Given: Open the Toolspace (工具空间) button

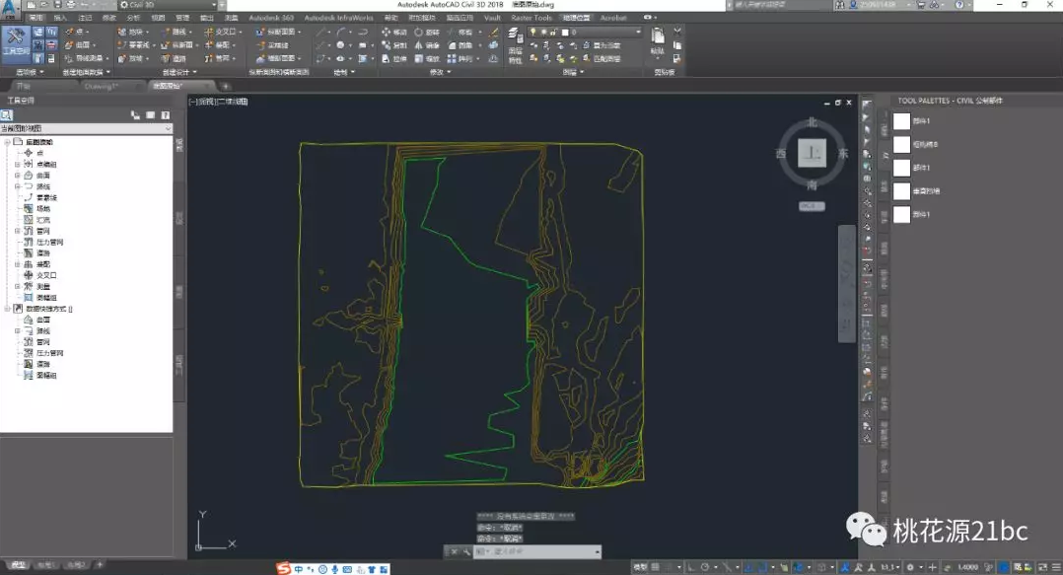Looking at the screenshot, I should (x=16, y=41).
